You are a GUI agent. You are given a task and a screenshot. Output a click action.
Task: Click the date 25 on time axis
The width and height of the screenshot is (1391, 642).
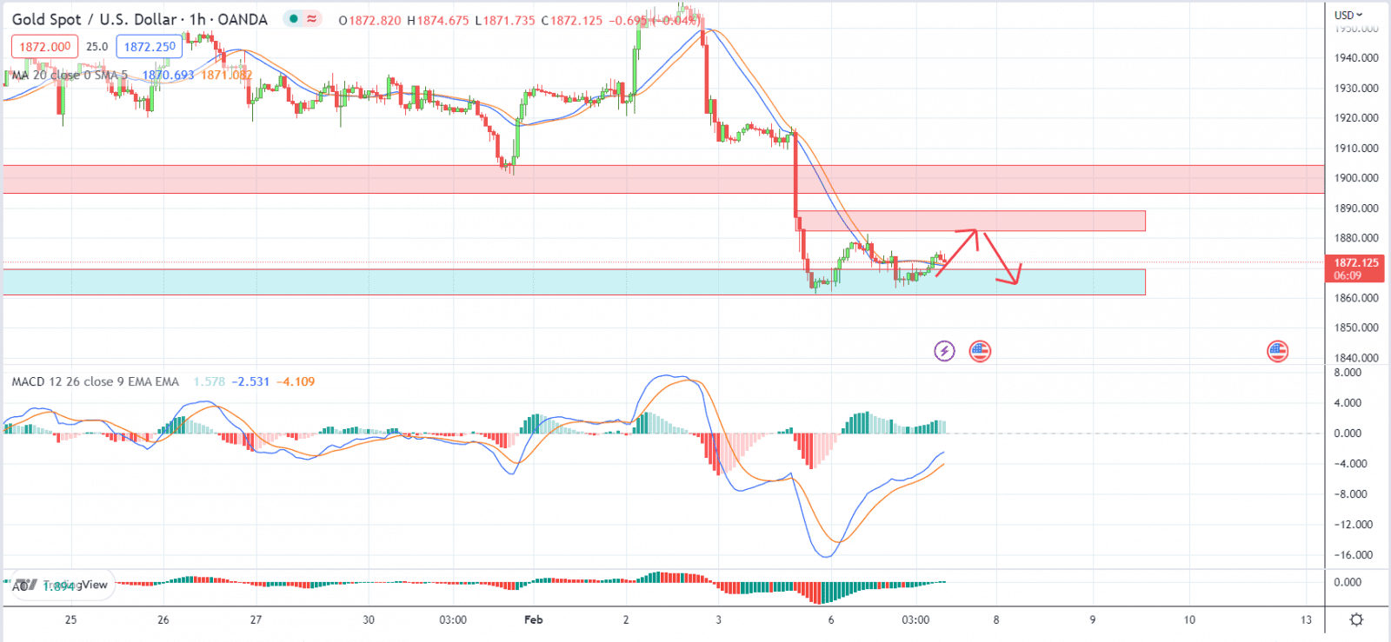tap(70, 619)
